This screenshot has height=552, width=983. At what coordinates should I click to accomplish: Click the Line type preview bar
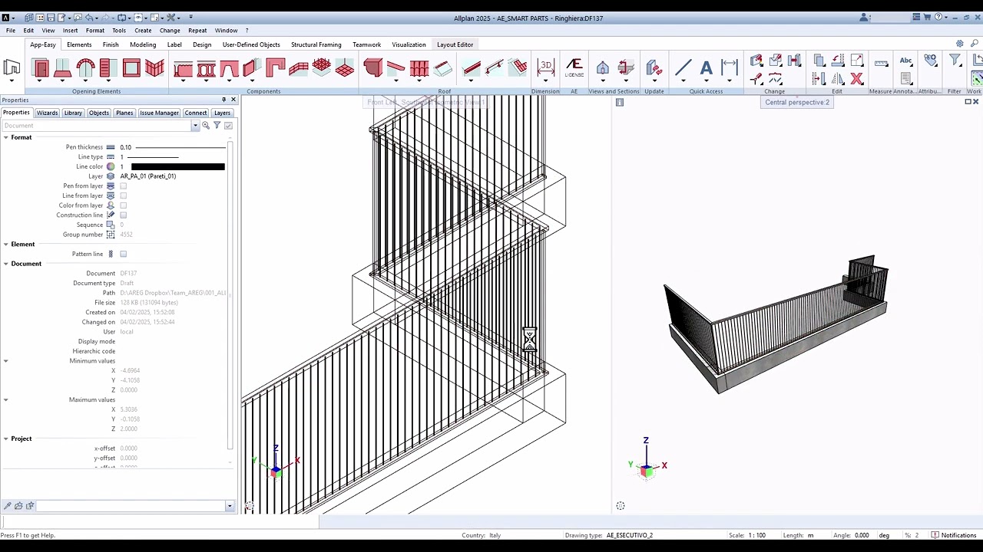(153, 157)
